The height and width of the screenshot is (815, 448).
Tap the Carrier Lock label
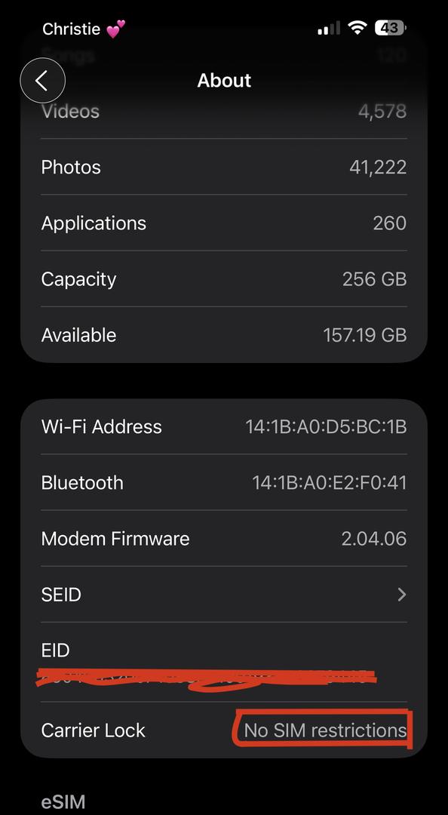point(93,730)
